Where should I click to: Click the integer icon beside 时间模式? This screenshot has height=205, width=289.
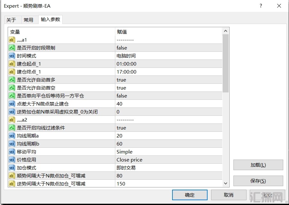pyautogui.click(x=12, y=56)
